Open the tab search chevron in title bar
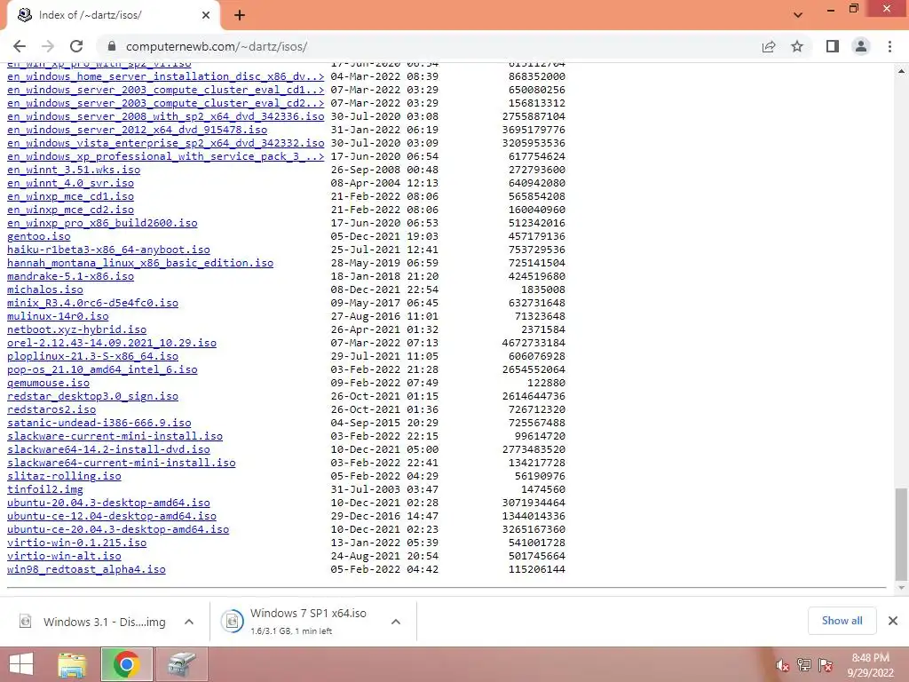 click(x=798, y=15)
